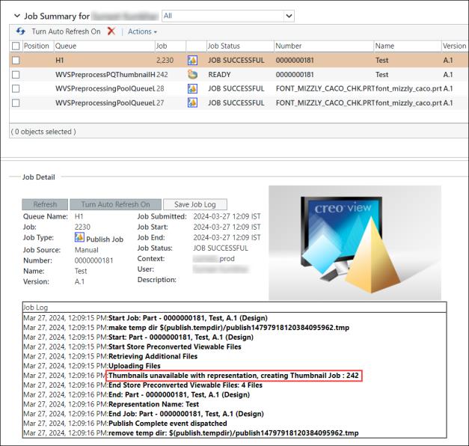The height and width of the screenshot is (446, 469).
Task: Open the Creo View thumbnail image
Action: pyautogui.click(x=355, y=242)
